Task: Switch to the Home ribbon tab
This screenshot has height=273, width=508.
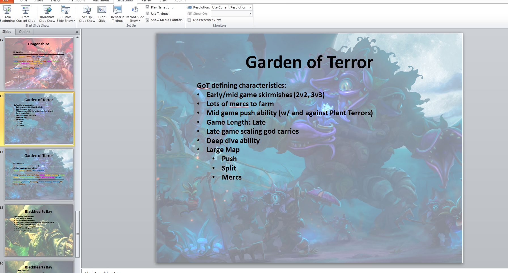Action: [x=23, y=1]
